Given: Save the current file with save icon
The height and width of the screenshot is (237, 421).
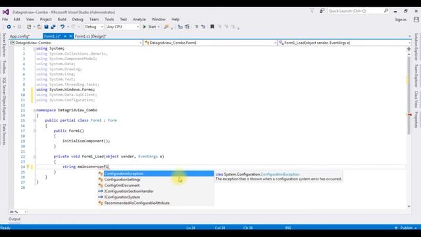Looking at the screenshot, I should [x=46, y=27].
